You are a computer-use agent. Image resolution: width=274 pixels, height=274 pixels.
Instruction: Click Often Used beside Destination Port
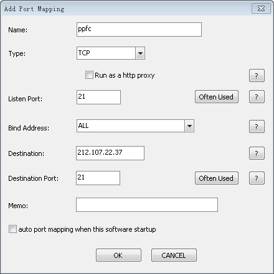217,178
